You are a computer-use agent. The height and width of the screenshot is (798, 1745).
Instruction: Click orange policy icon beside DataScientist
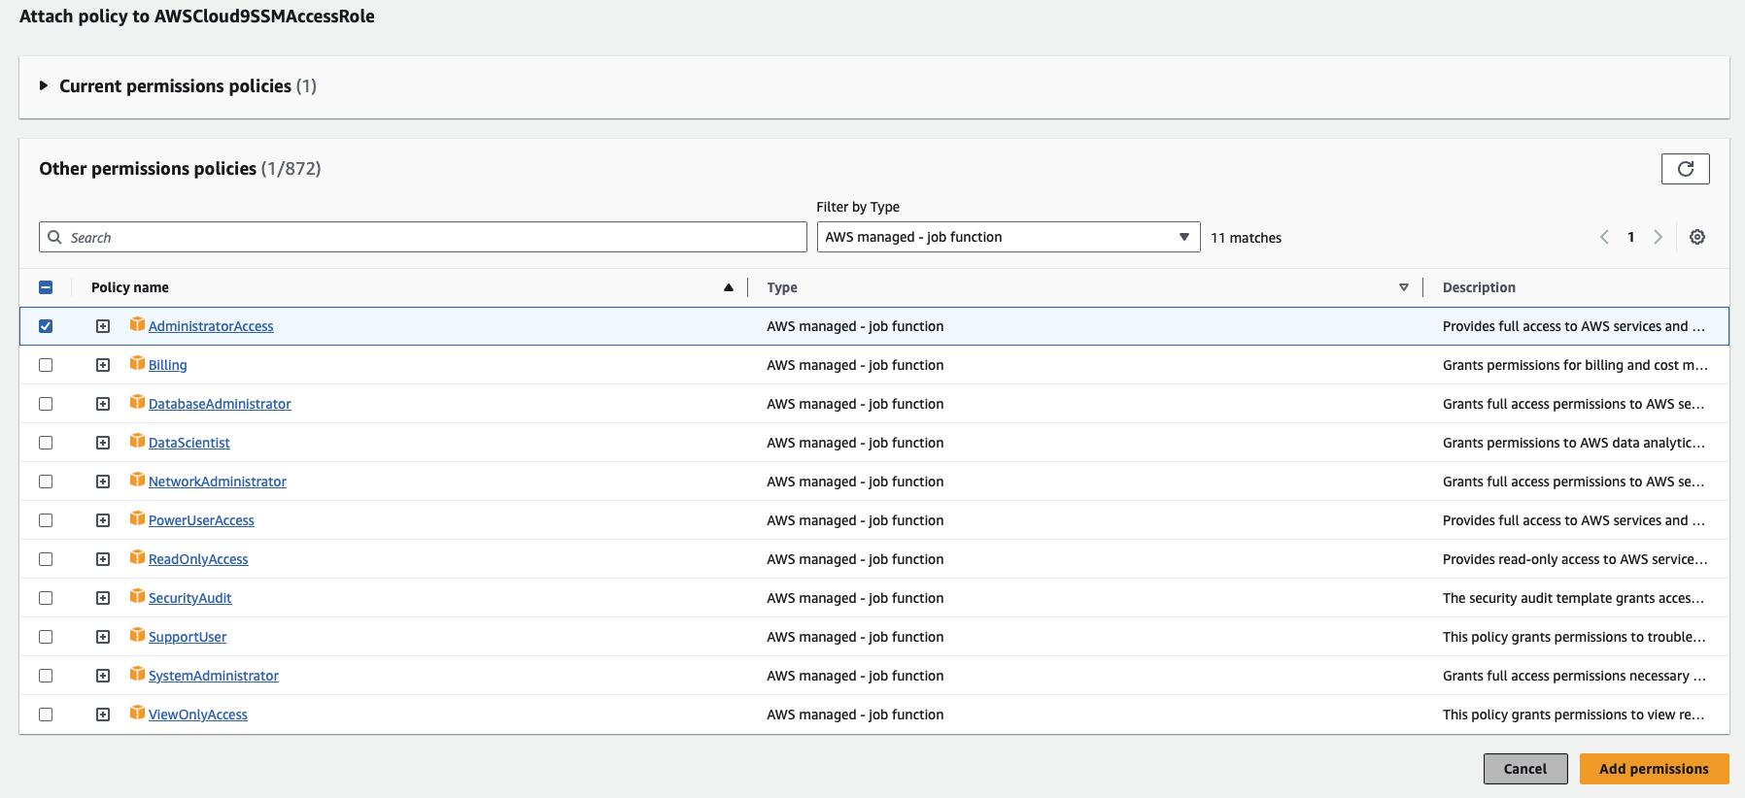137,441
